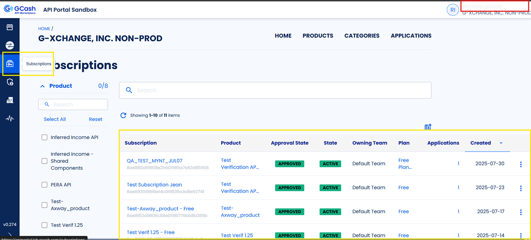Sort by Applications column header
531x240 pixels.
443,143
